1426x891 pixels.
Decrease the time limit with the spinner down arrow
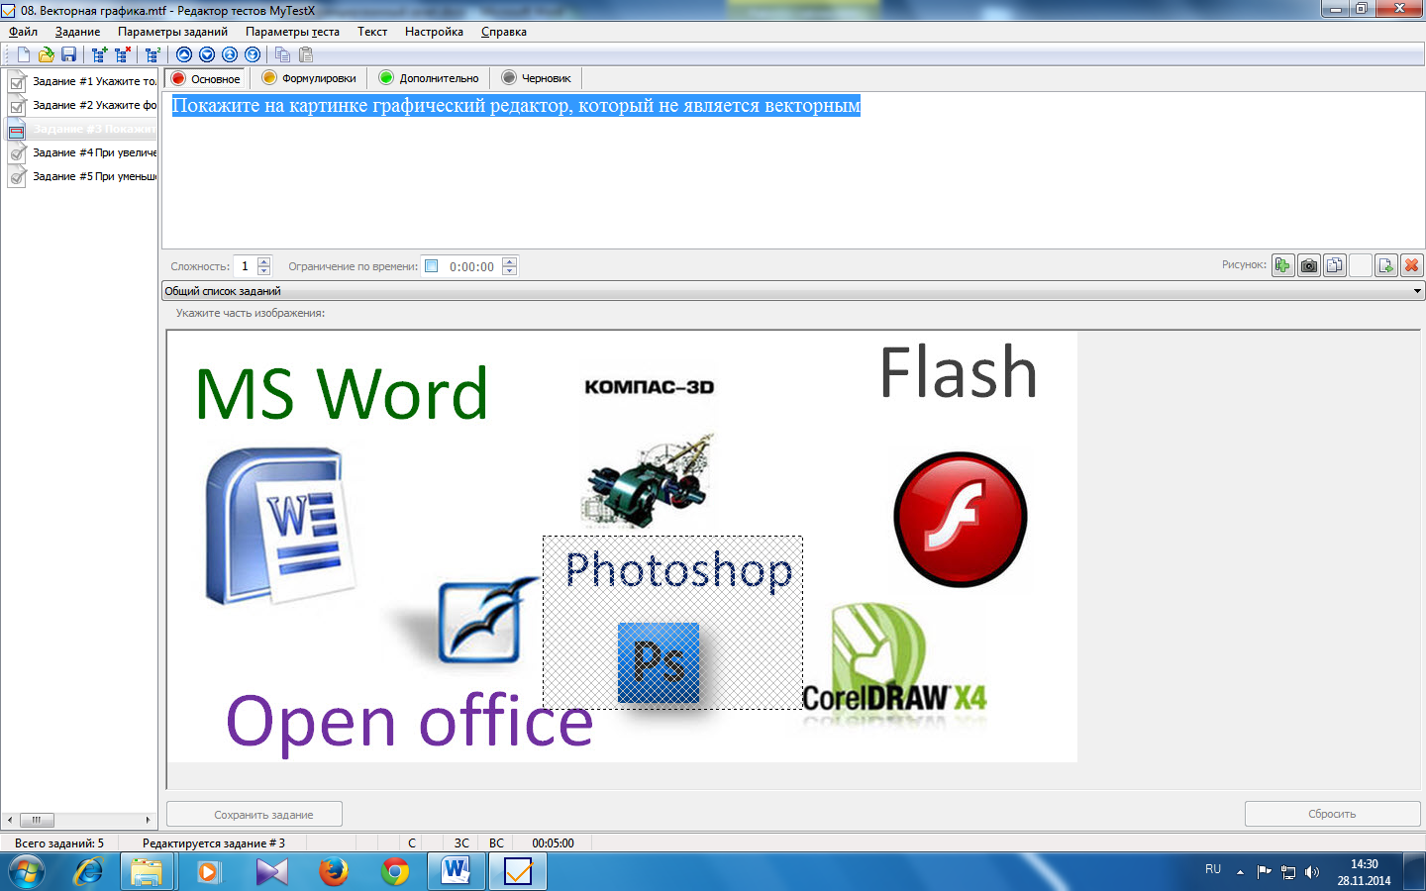pyautogui.click(x=509, y=270)
